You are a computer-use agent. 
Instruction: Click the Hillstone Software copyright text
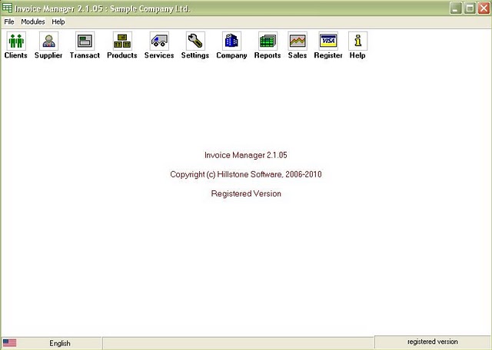[x=246, y=174]
